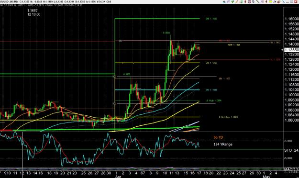Viewport: 299px width, 178px height.
Task: Click the top green horizontal line
Action: click(x=157, y=19)
